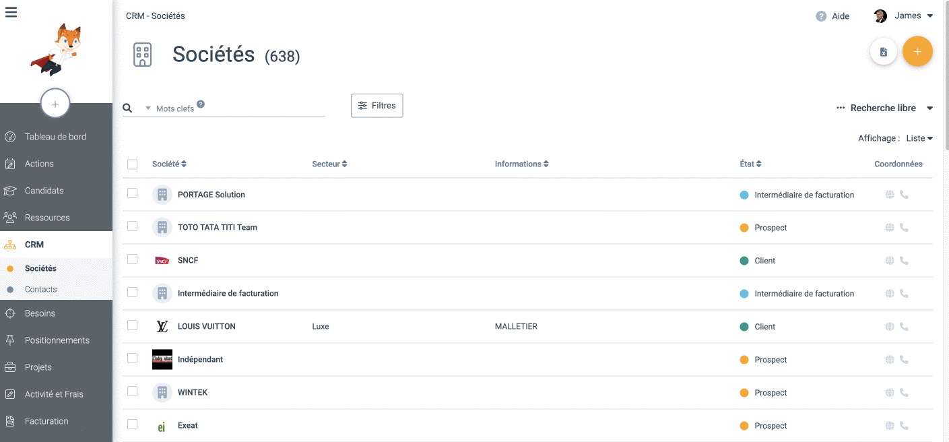Expand the Affichage Liste dropdown
The width and height of the screenshot is (949, 442).
[919, 138]
